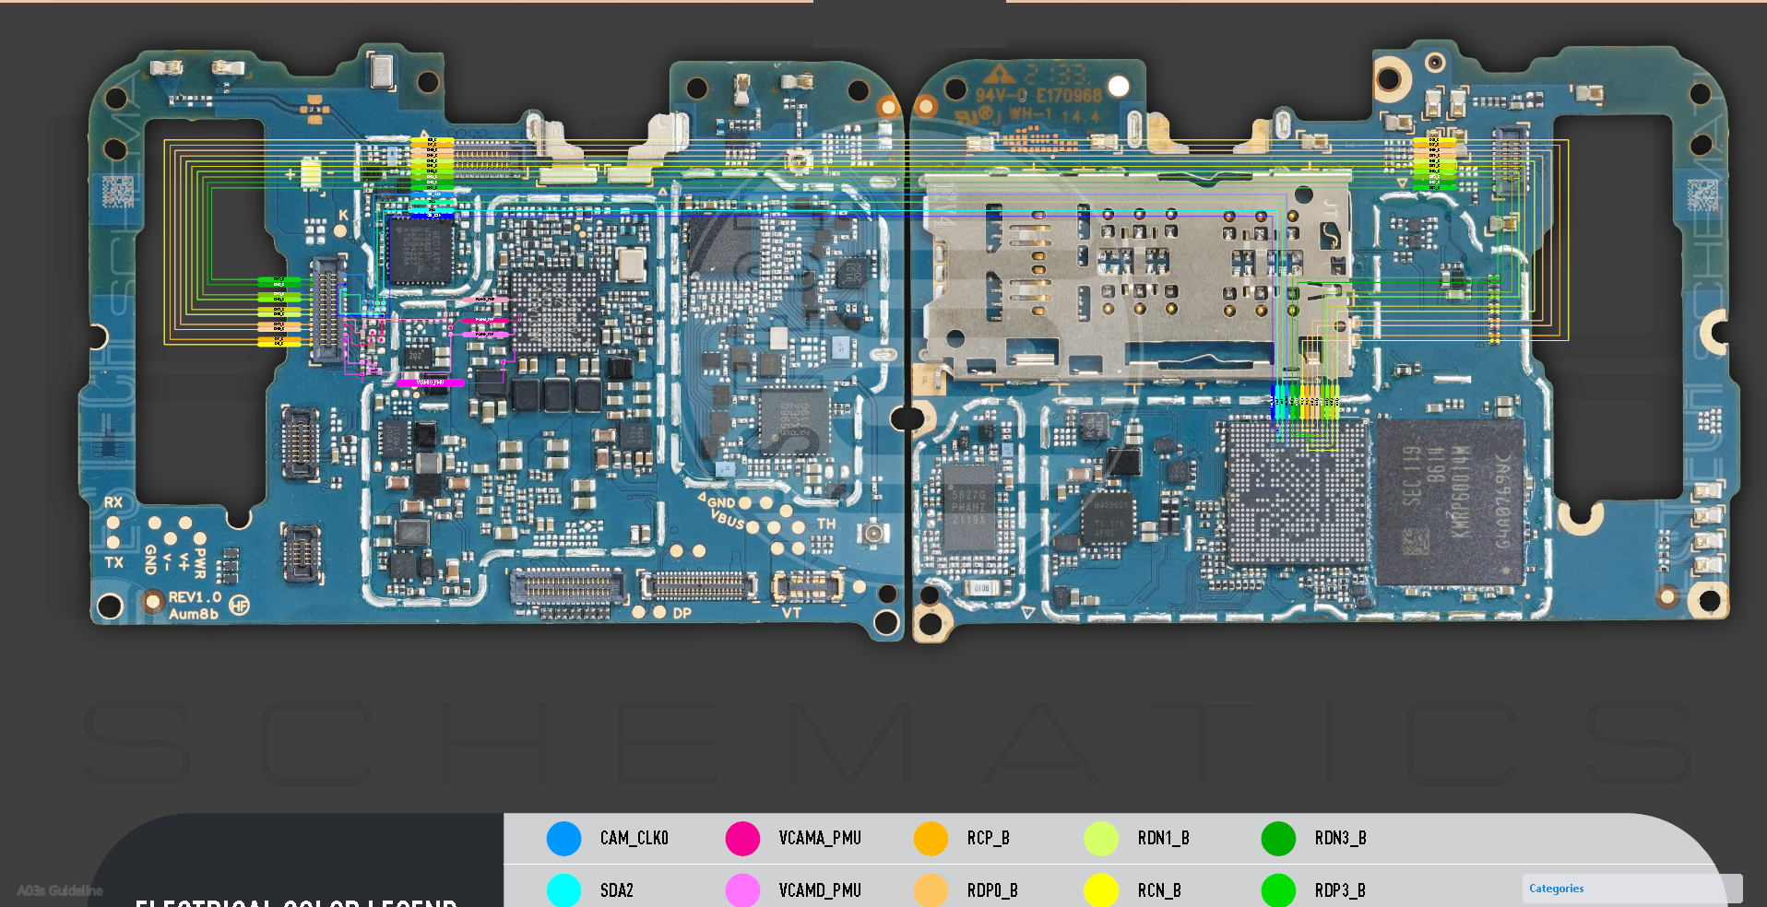
Task: Select the RCP_B legend label
Action: coord(989,838)
